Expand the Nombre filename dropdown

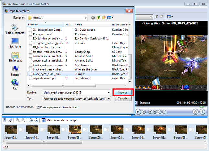109,93
